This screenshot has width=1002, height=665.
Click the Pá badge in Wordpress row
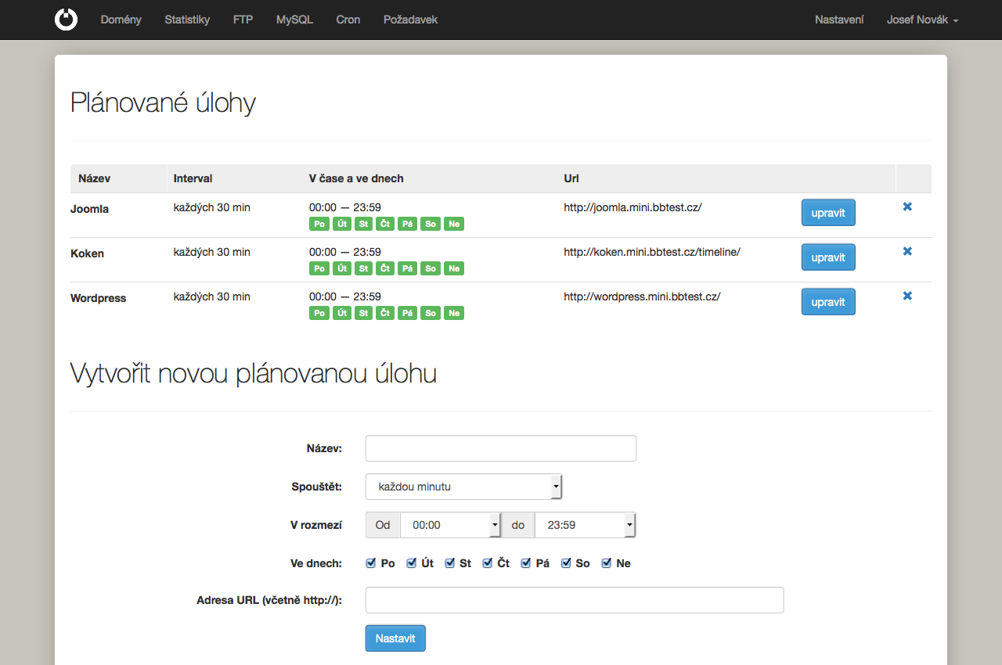[x=406, y=313]
